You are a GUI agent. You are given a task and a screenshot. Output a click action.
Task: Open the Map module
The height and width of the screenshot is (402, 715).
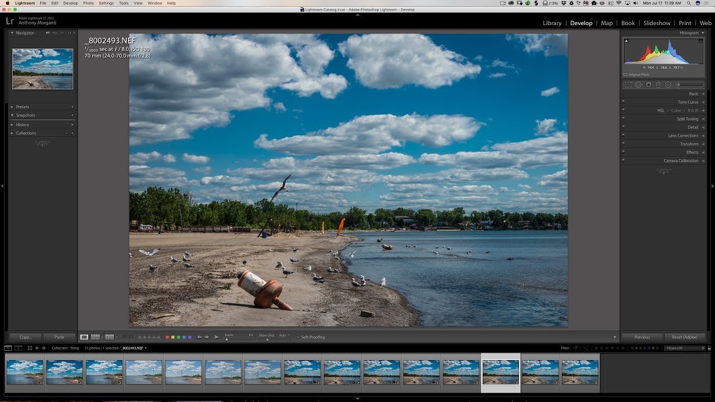pos(607,23)
